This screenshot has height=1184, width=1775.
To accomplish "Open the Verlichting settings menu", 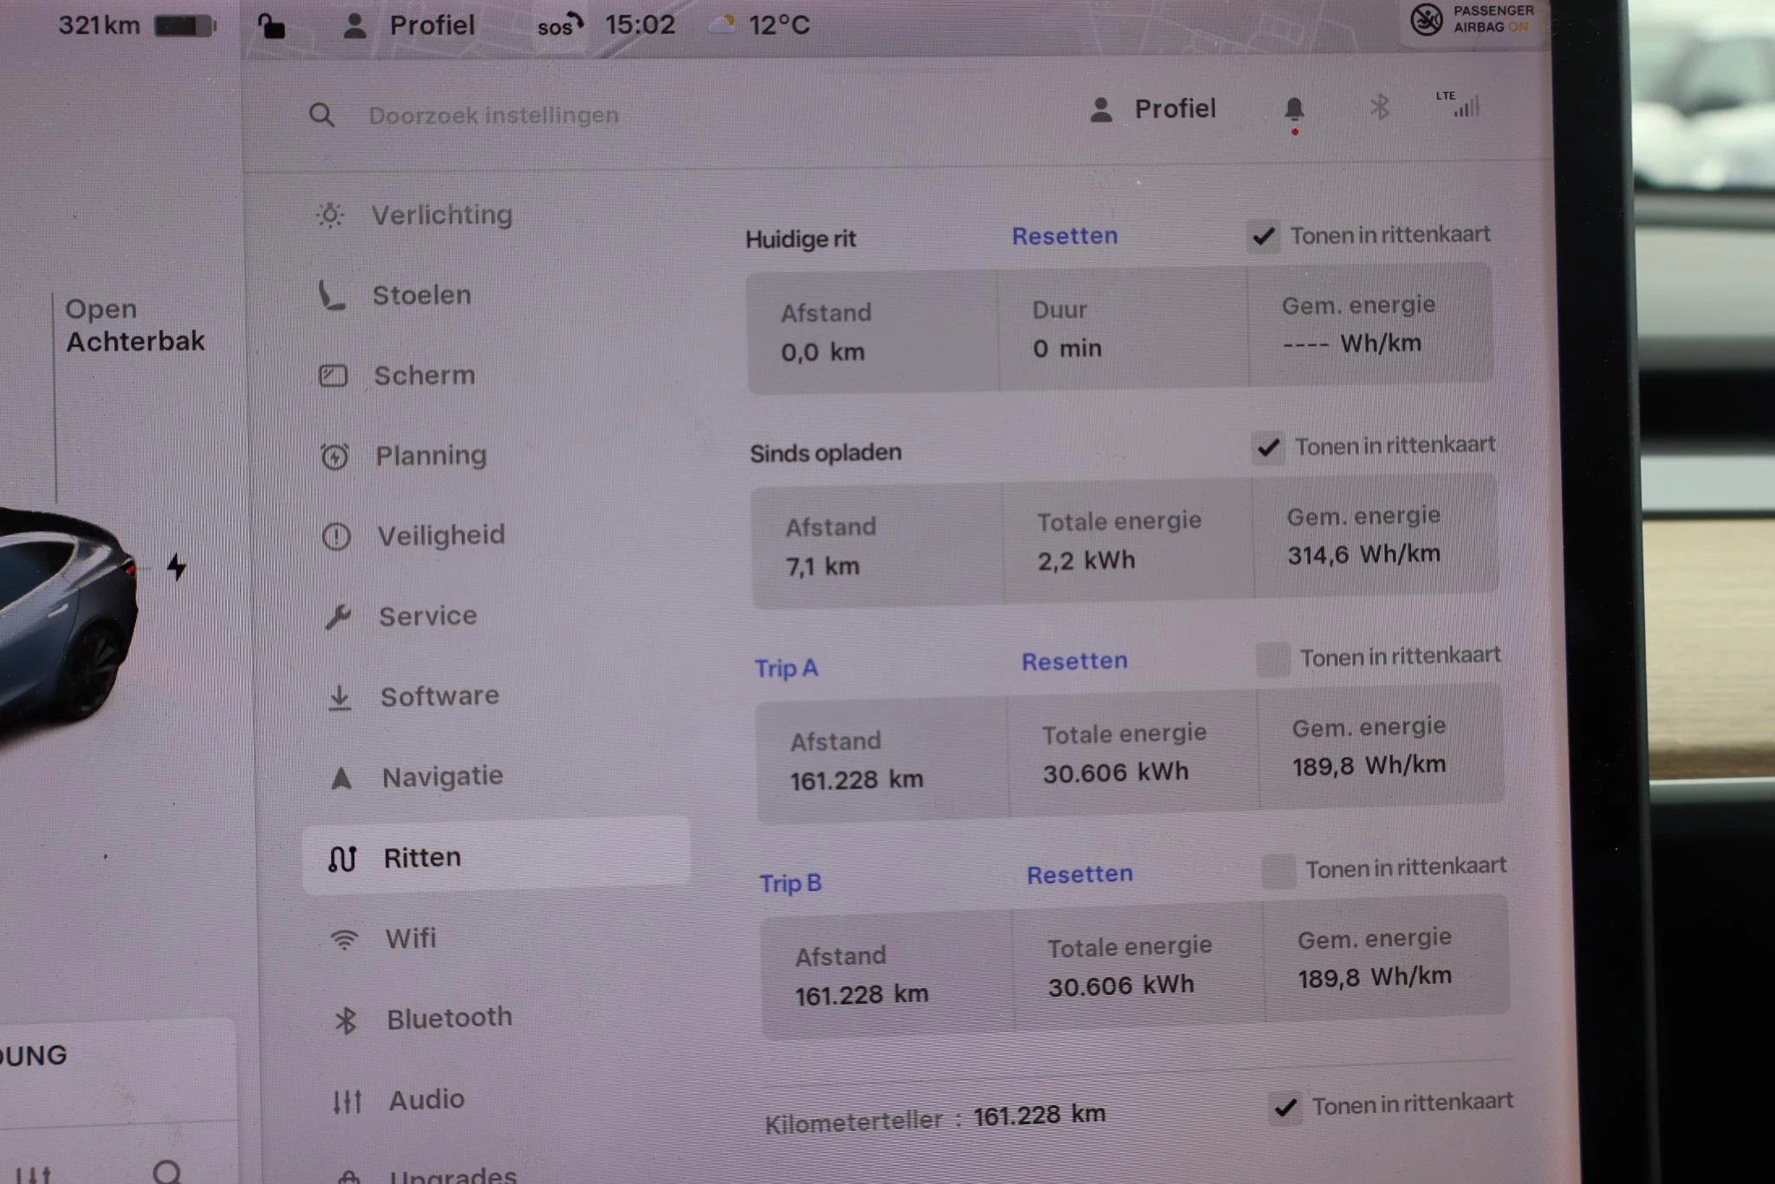I will coord(441,215).
